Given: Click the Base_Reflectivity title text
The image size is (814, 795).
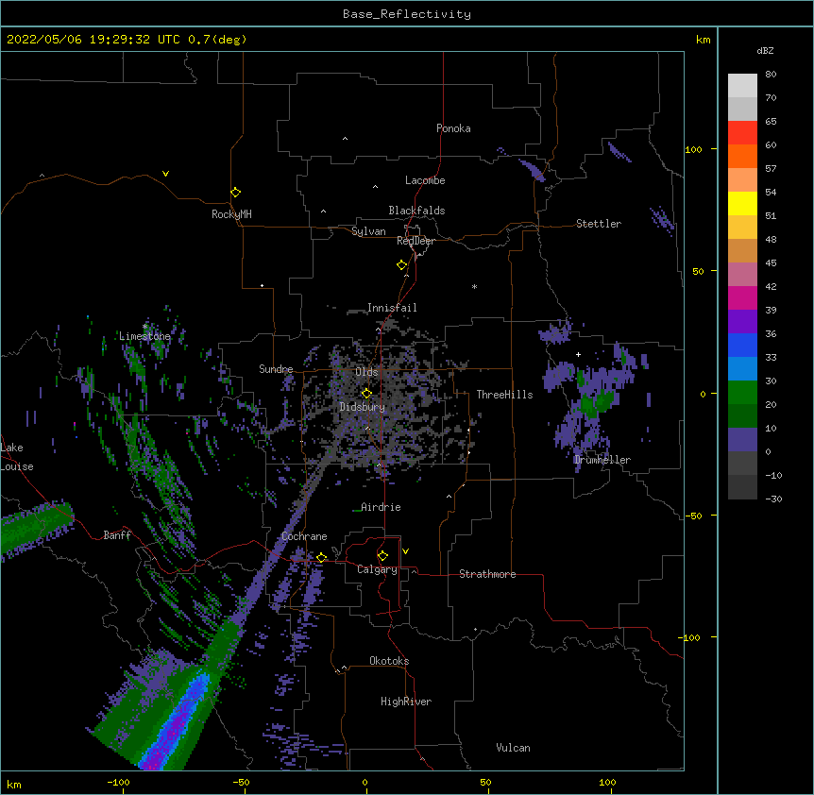Looking at the screenshot, I should (407, 14).
